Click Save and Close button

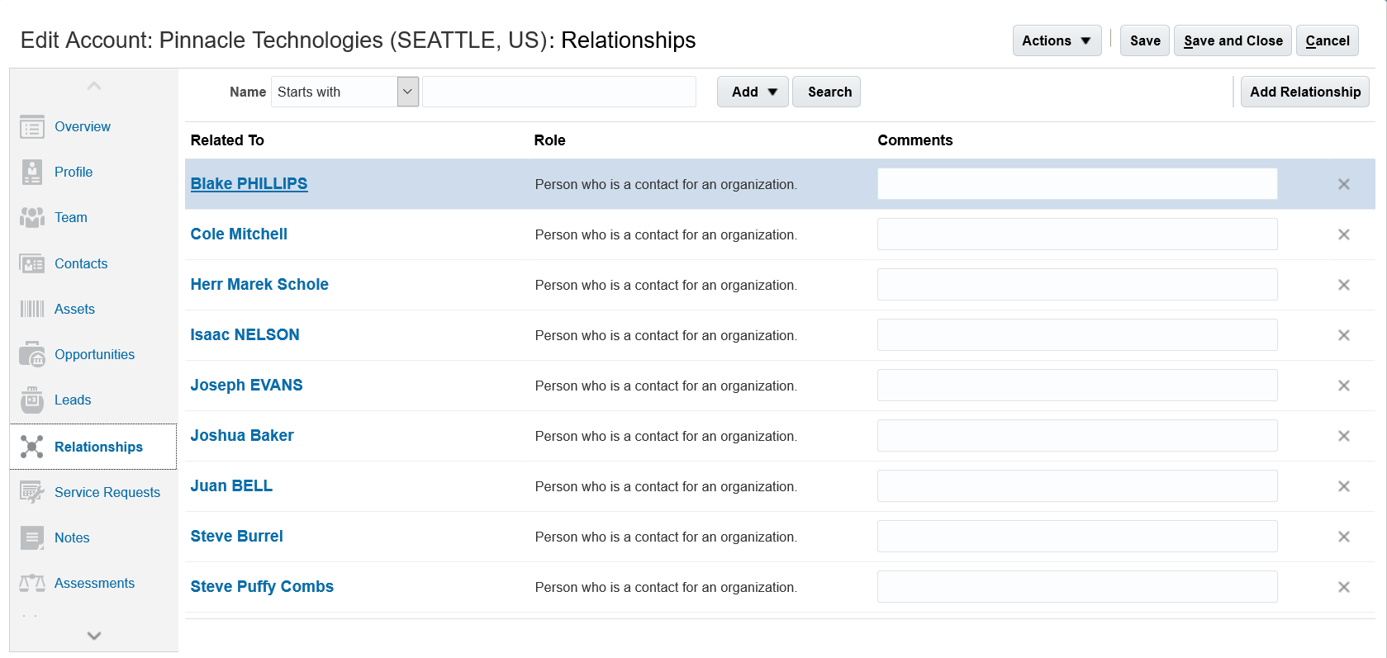click(1233, 40)
